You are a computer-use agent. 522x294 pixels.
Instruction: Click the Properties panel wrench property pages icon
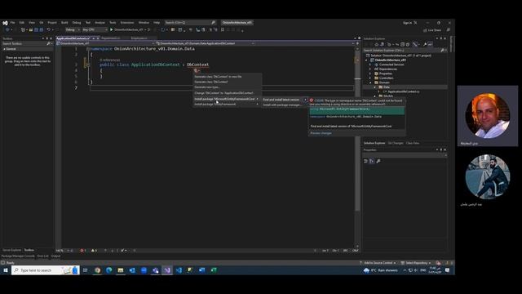pyautogui.click(x=378, y=161)
